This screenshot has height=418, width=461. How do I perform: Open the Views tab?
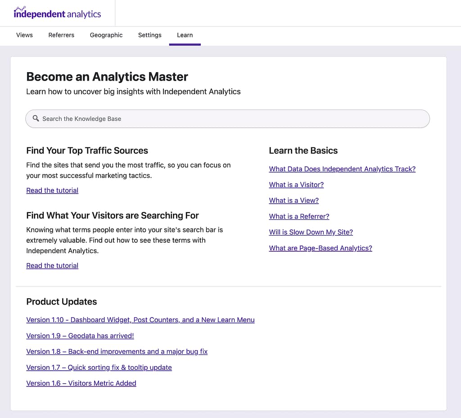tap(24, 35)
